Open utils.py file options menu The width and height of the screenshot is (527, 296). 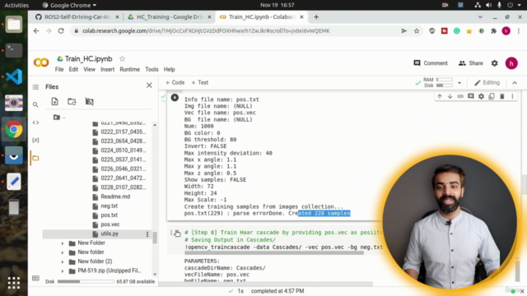147,234
